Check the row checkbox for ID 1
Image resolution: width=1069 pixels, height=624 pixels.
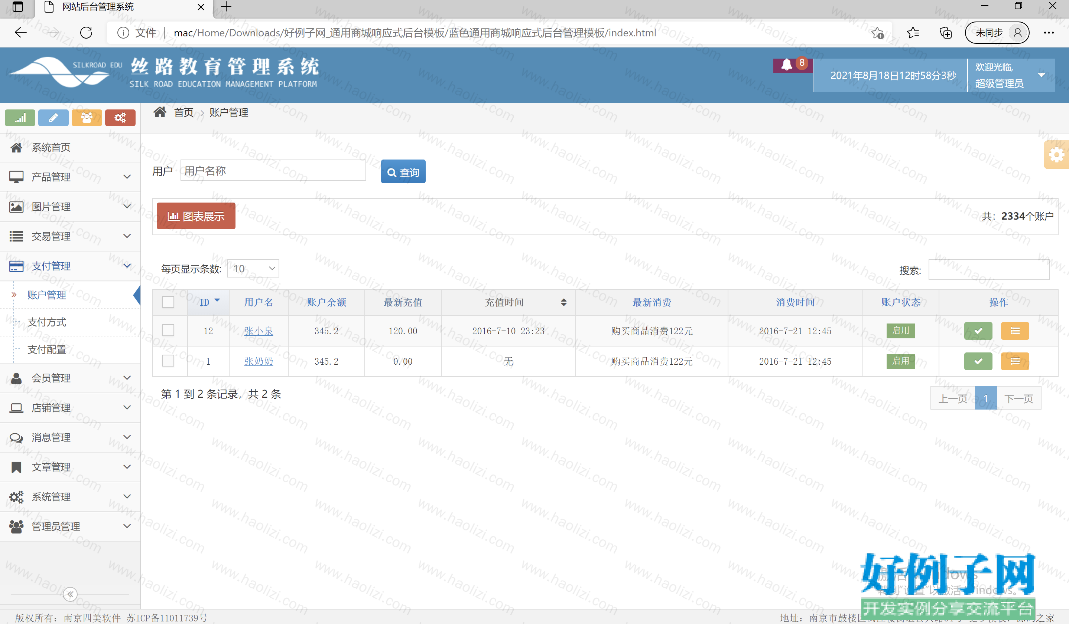coord(168,361)
